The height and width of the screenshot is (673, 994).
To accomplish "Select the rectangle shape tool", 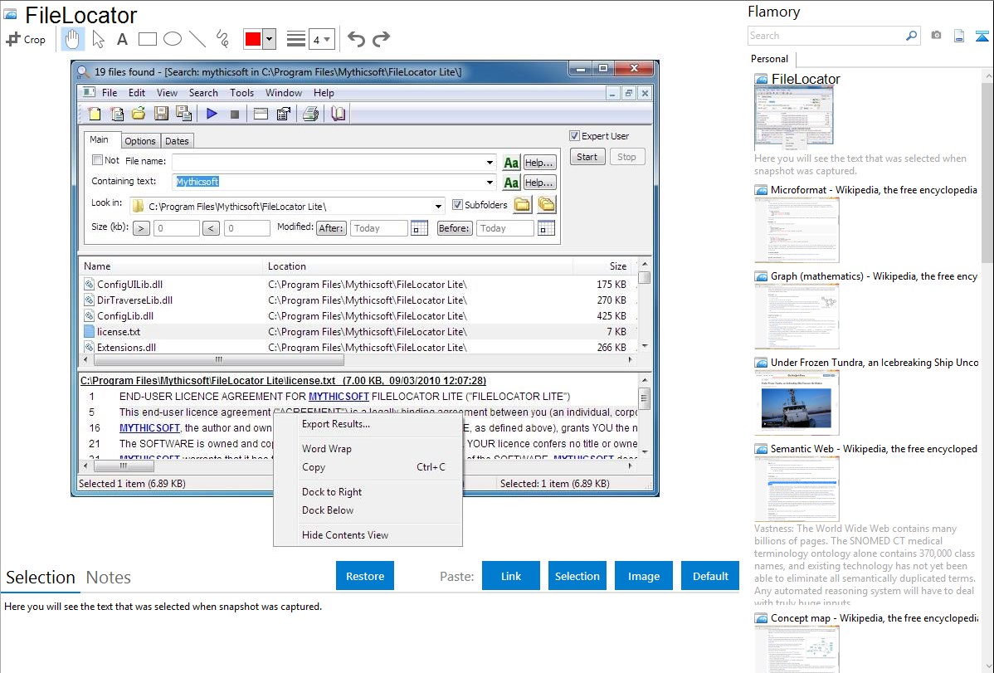I will (x=147, y=39).
